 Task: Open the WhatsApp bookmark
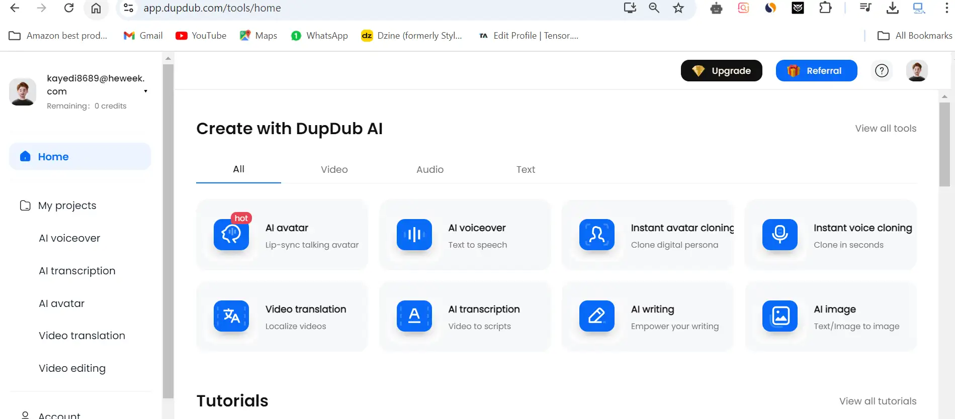point(319,36)
